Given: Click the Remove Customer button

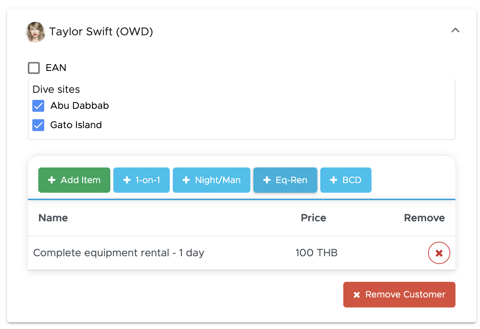Looking at the screenshot, I should click(x=399, y=294).
